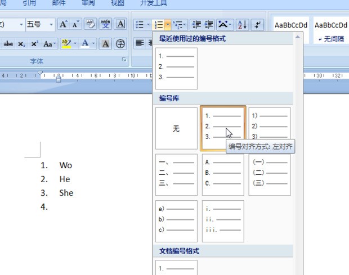Viewport: 349px width, 275px height.
Task: Click the Decrease Indent icon
Action: 196,24
